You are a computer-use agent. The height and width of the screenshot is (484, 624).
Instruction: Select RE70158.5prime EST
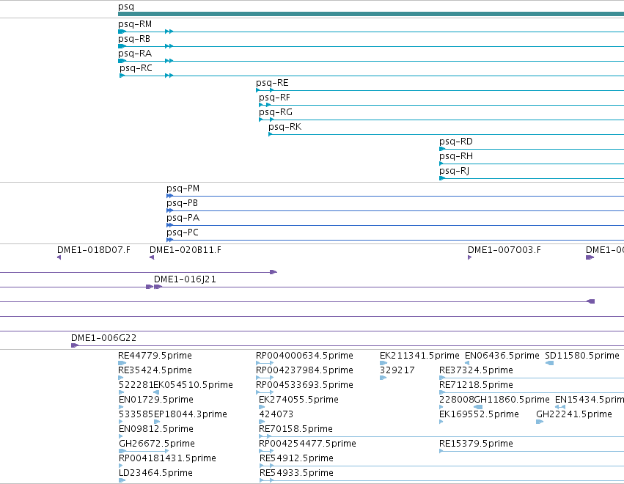coord(441,436)
